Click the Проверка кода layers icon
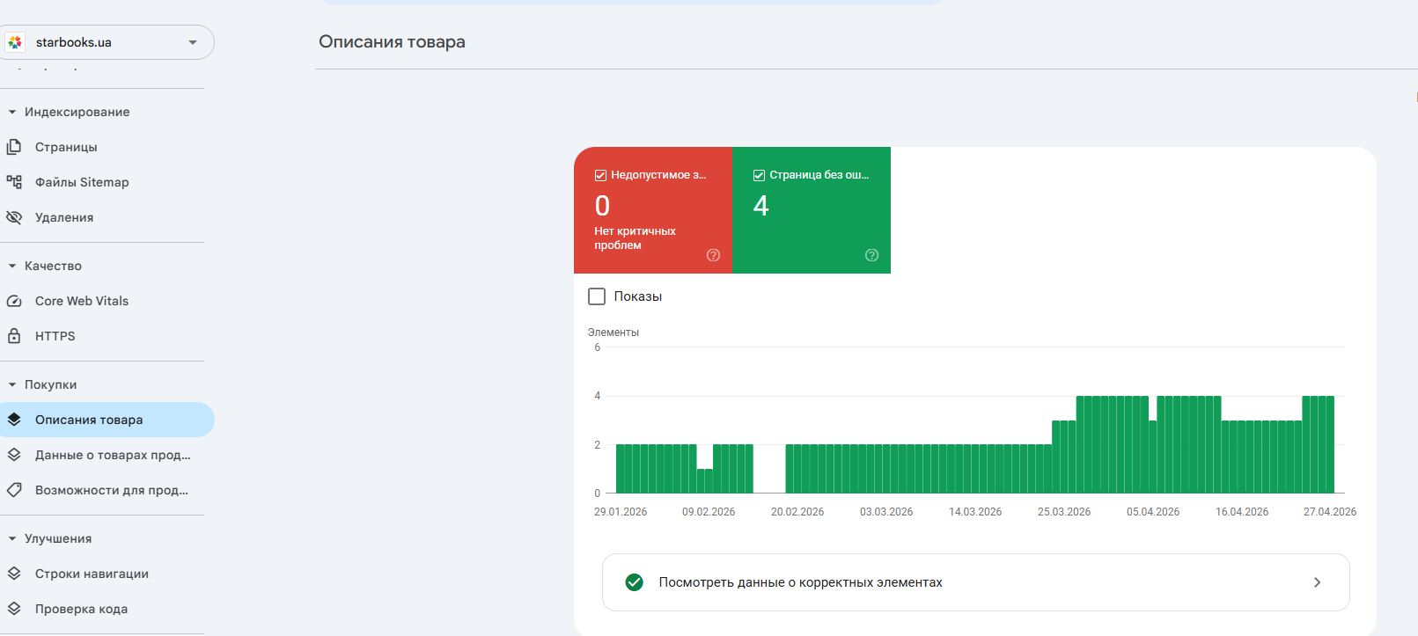This screenshot has width=1418, height=636. coord(14,609)
